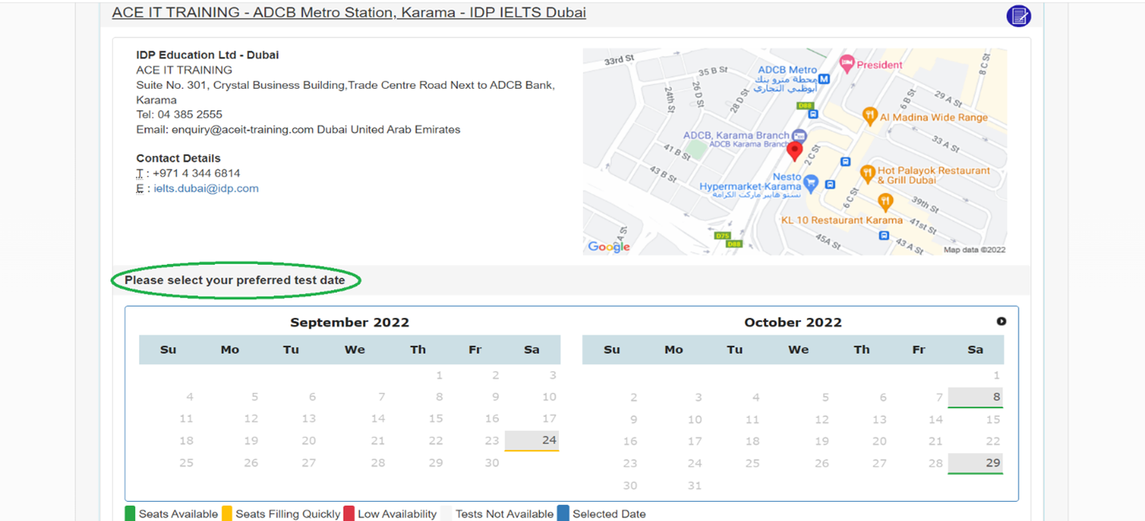Select the Hot Palayok Restaurant marker icon
The height and width of the screenshot is (521, 1145).
870,173
